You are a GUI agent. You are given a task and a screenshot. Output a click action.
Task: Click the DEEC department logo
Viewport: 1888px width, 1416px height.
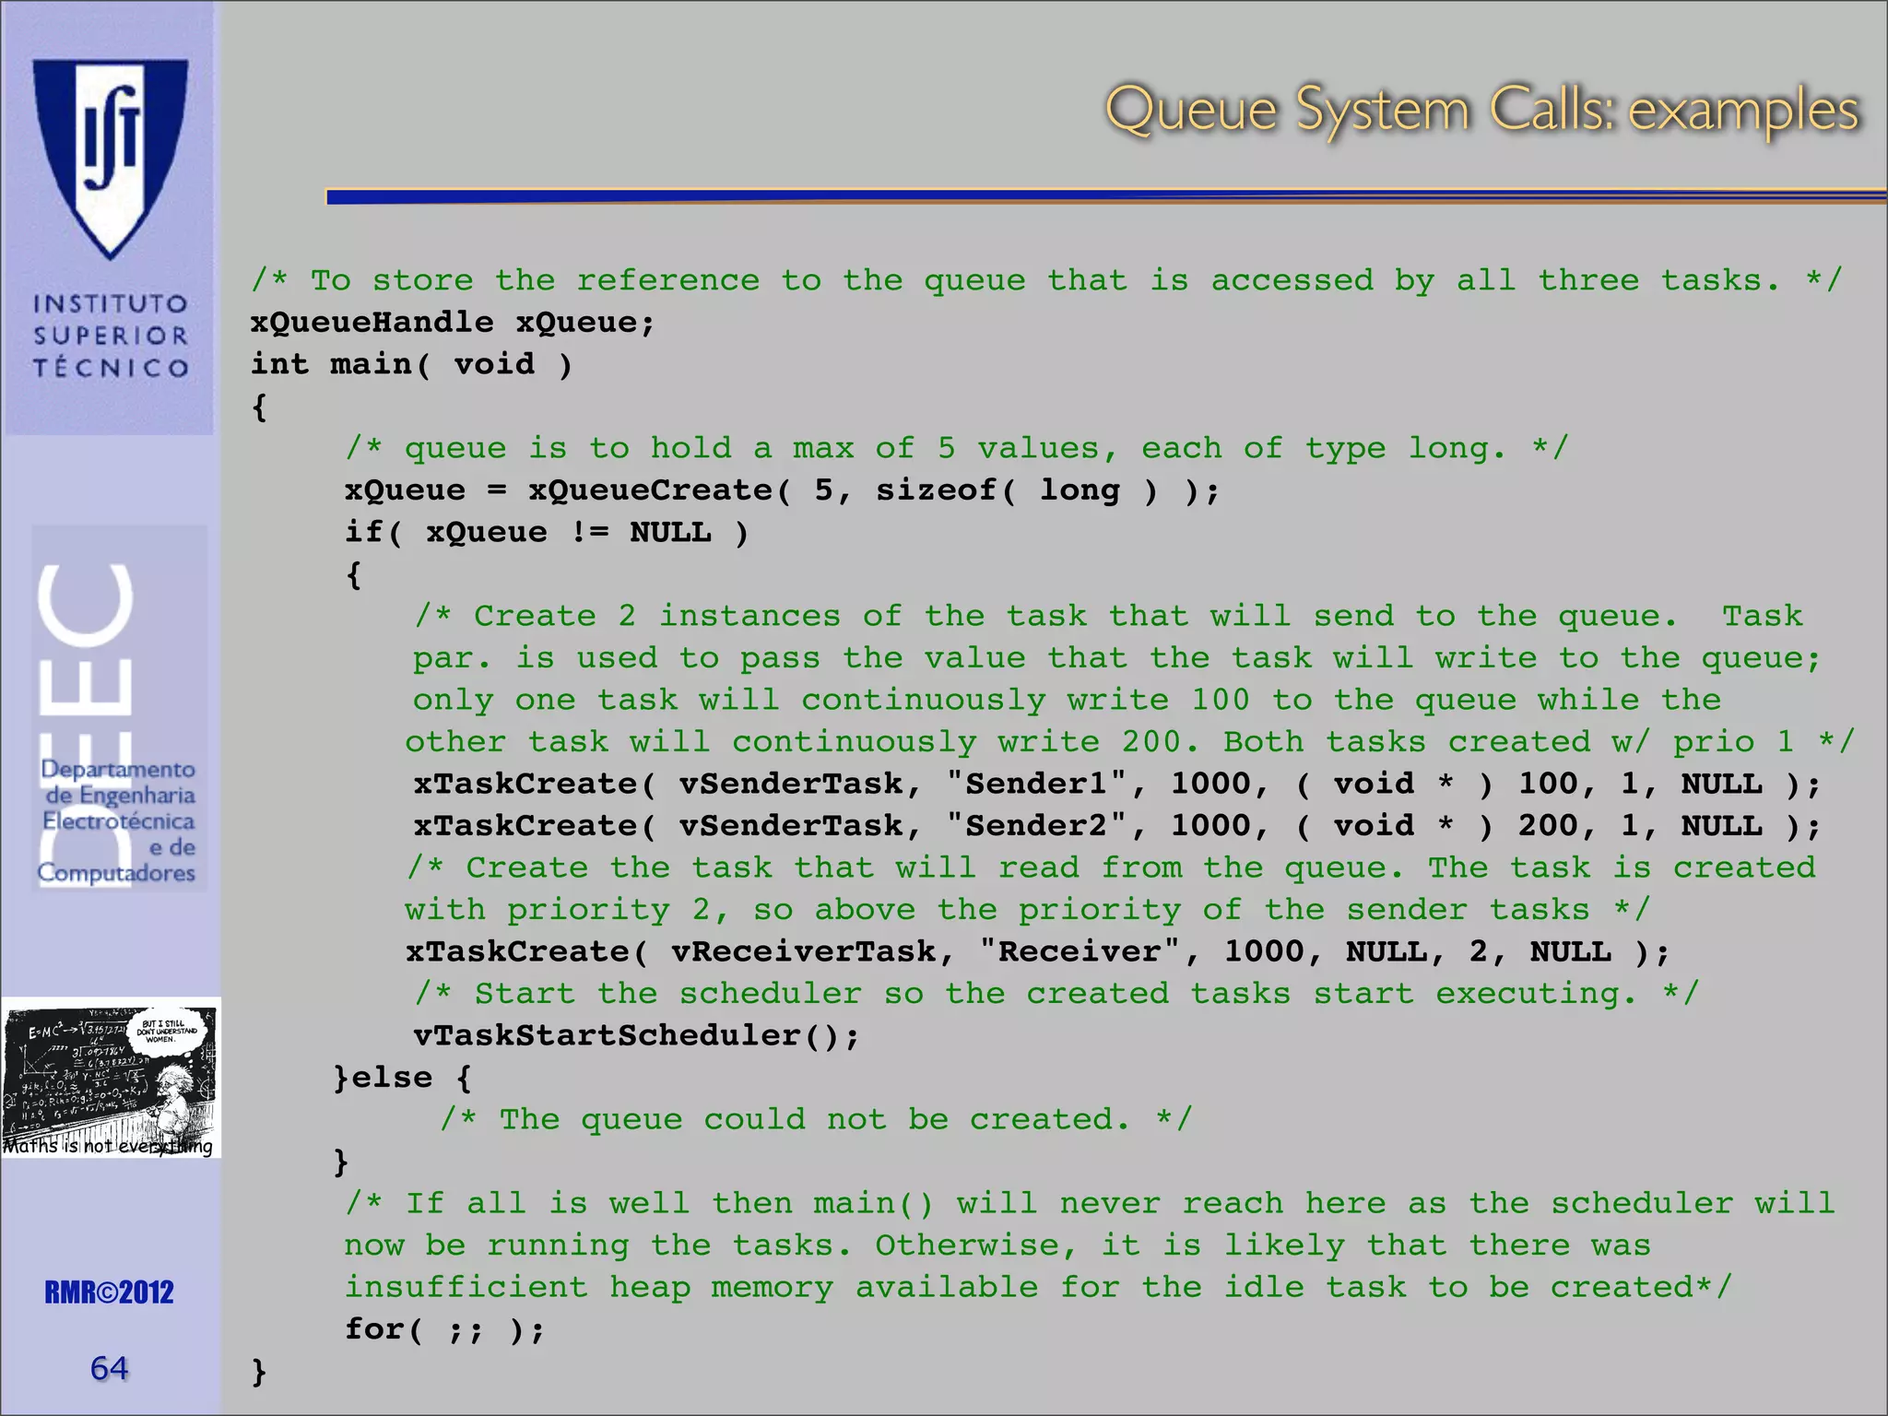coord(119,709)
